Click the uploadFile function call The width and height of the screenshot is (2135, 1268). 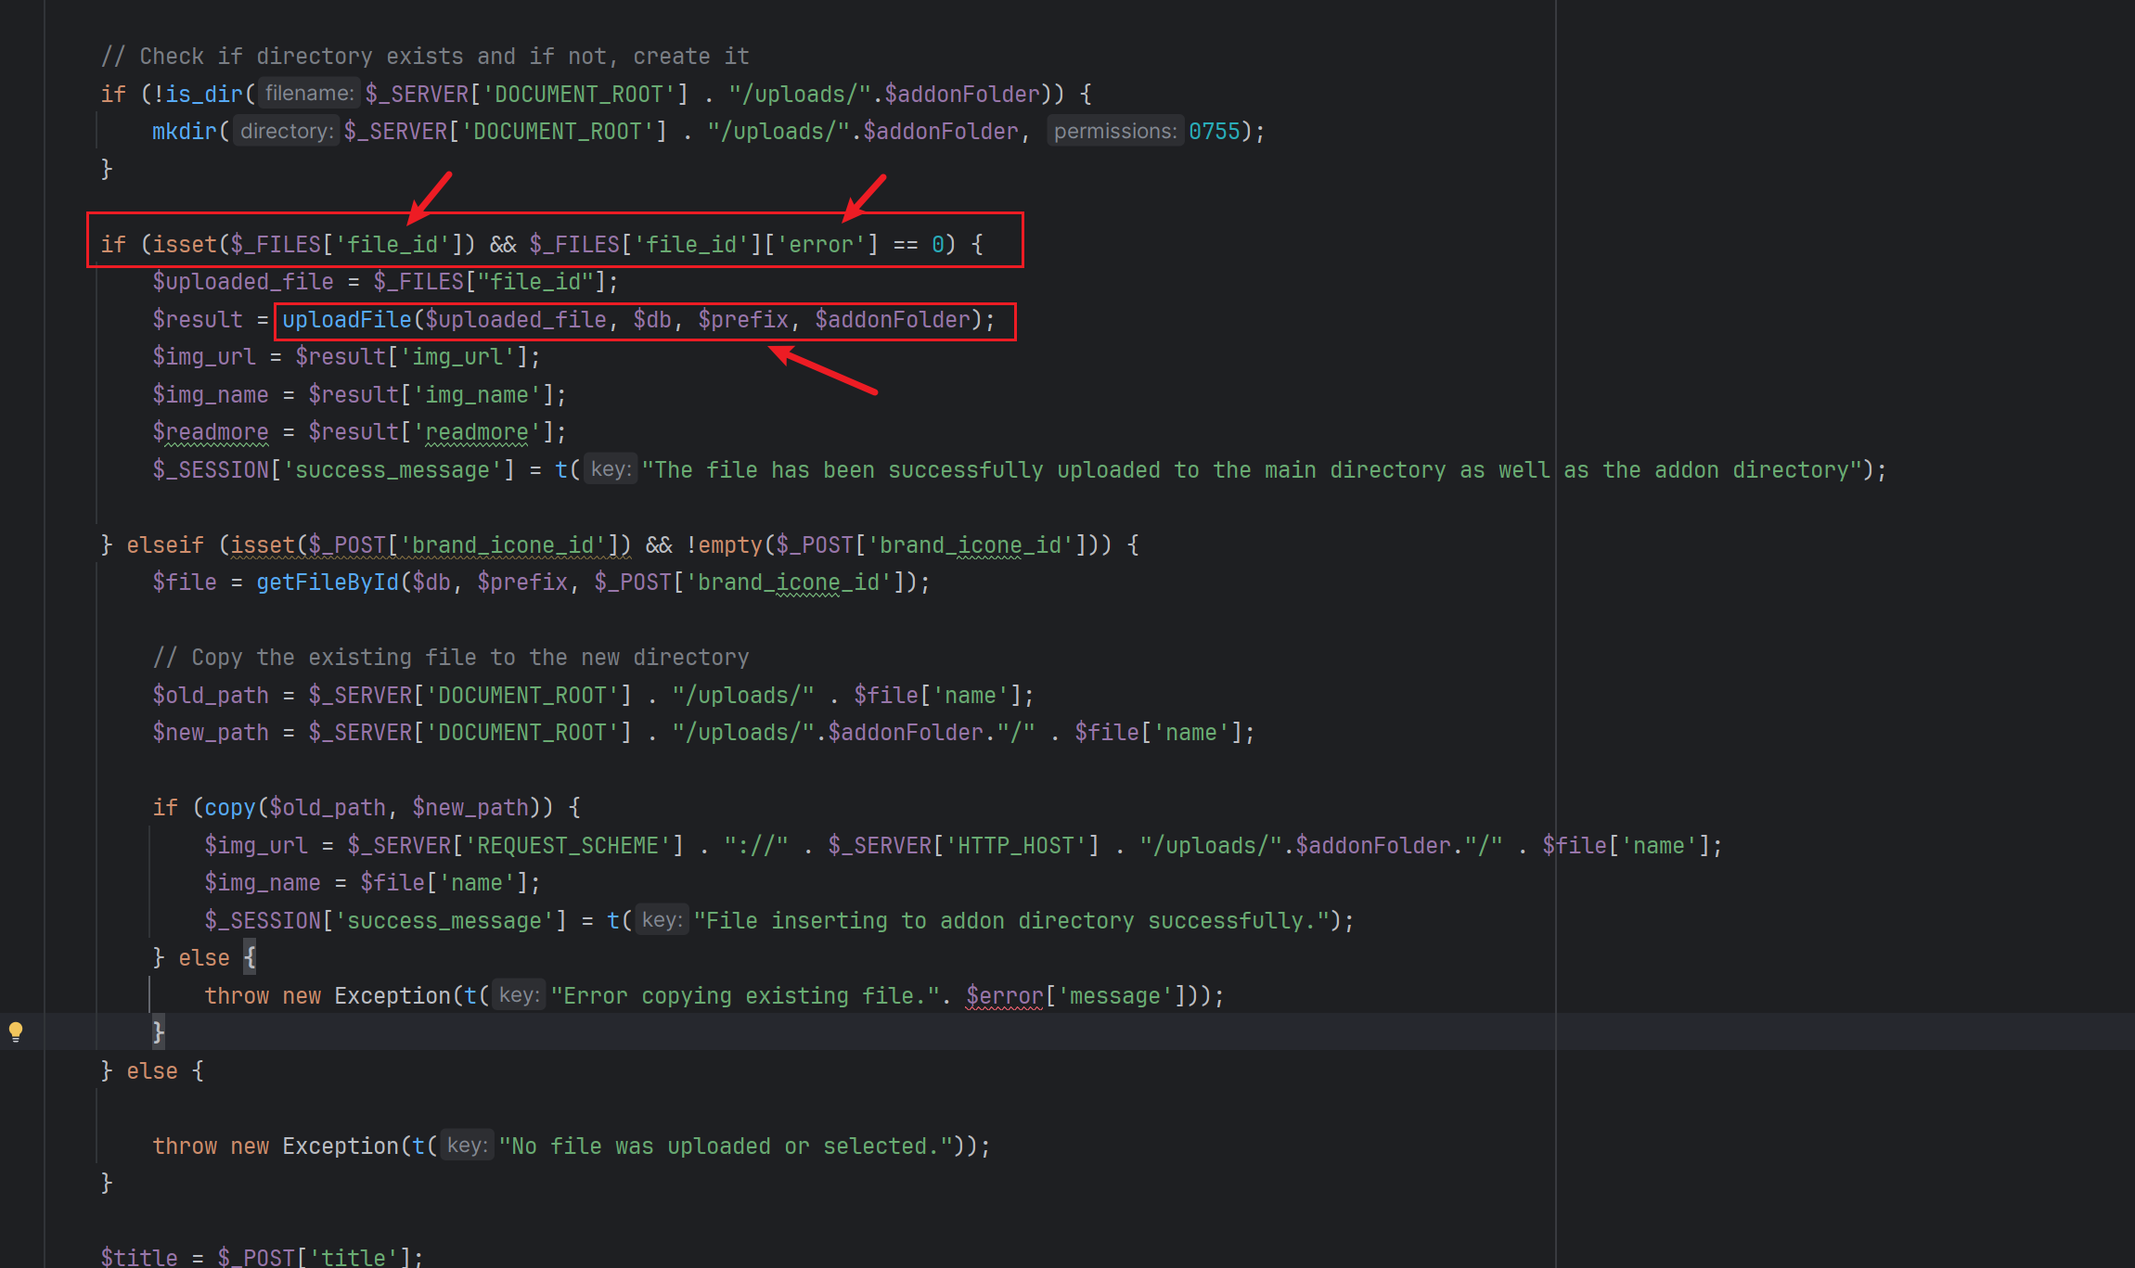coord(346,320)
